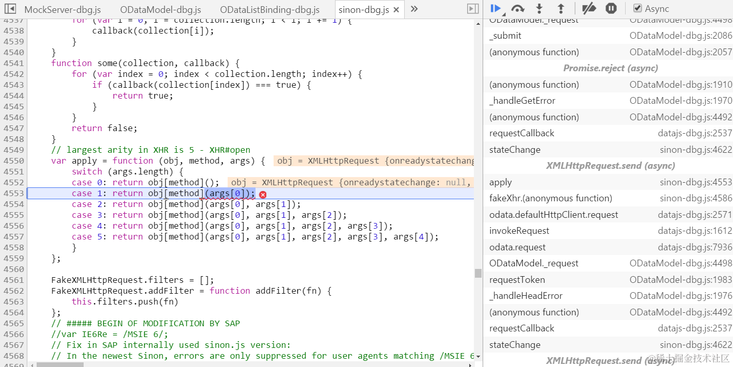Click the horizontal scrollbar right arrow
The image size is (733, 367).
(470, 364)
